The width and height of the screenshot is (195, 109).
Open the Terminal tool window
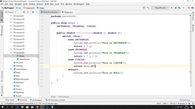tap(22, 100)
